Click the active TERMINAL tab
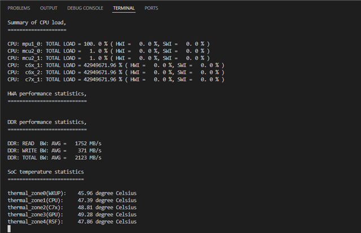361x233 pixels. tap(124, 8)
